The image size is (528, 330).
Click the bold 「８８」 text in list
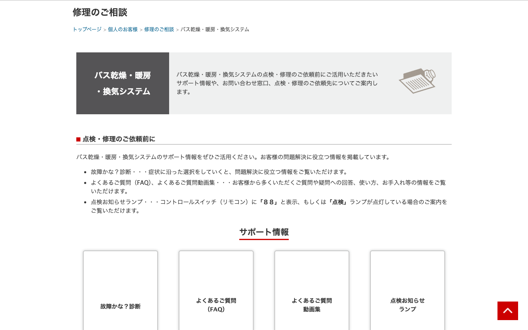[269, 202]
